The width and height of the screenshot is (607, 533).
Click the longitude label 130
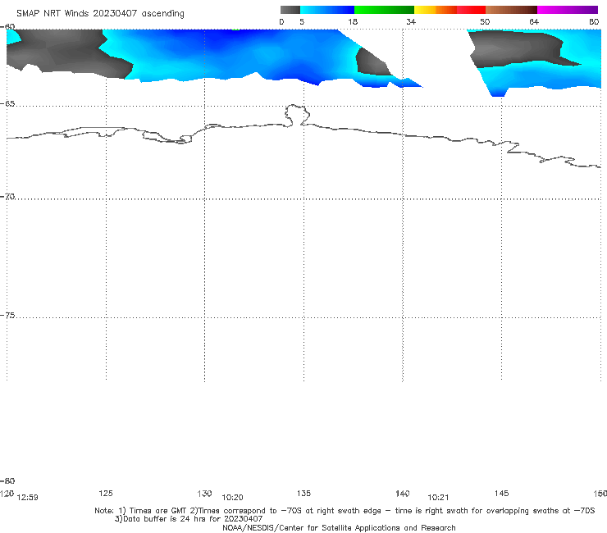[204, 493]
